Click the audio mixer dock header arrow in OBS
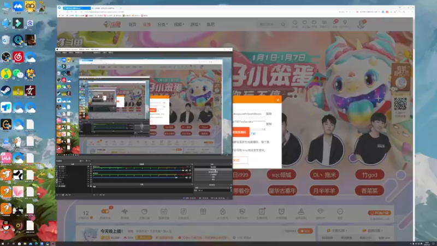 [192, 165]
